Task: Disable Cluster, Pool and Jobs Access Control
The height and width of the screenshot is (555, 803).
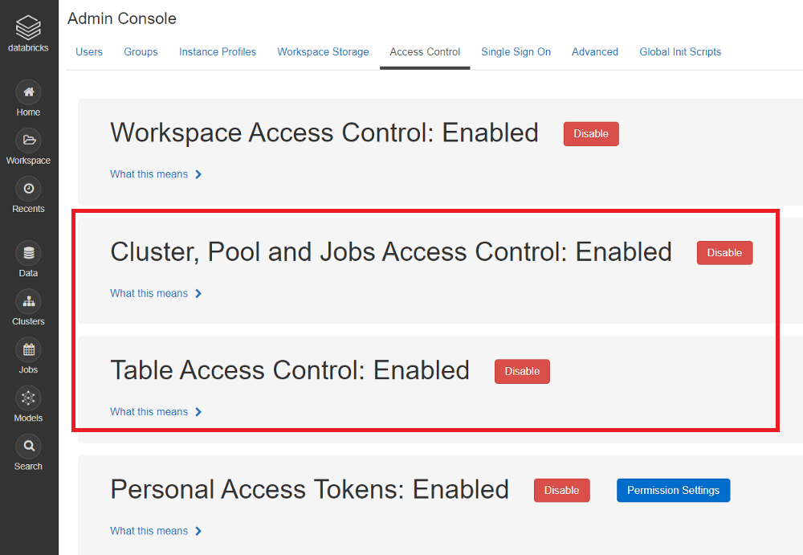Action: pos(724,252)
